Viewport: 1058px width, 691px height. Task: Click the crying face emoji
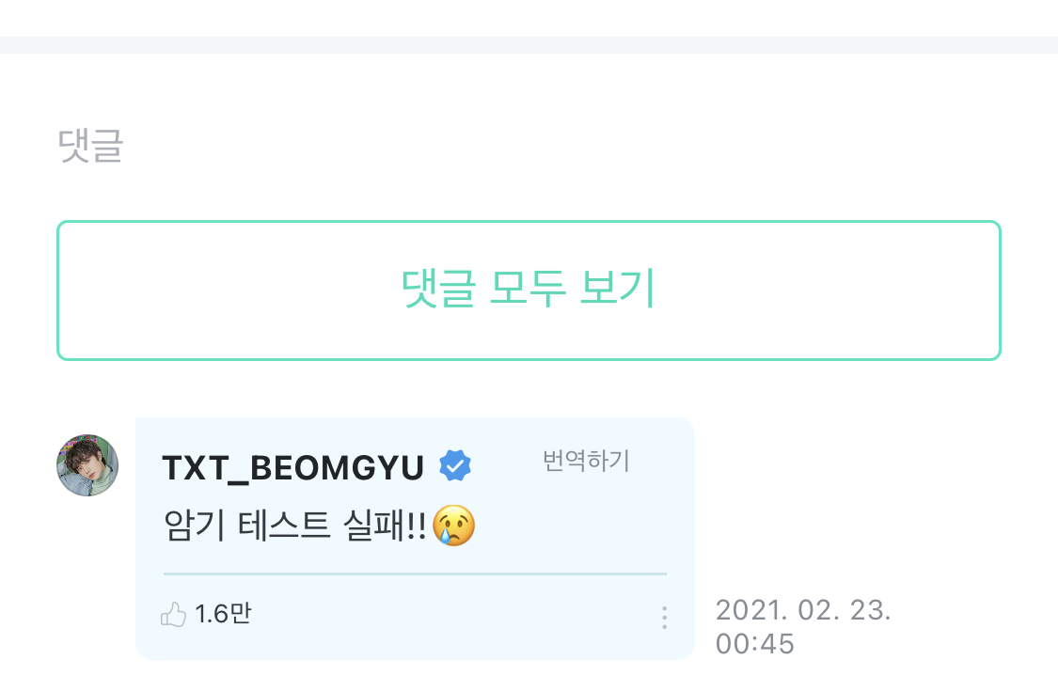click(453, 525)
